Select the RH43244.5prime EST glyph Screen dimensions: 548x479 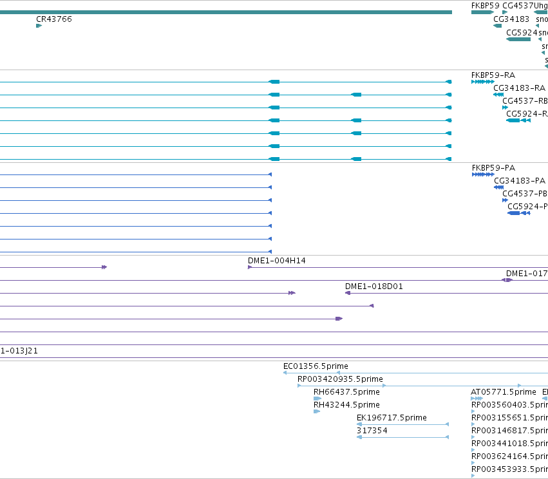coord(317,411)
